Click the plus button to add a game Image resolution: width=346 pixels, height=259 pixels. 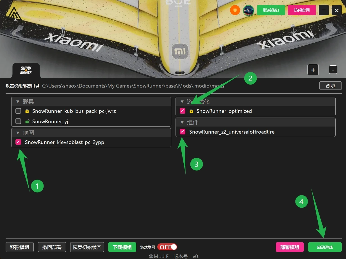pyautogui.click(x=313, y=70)
